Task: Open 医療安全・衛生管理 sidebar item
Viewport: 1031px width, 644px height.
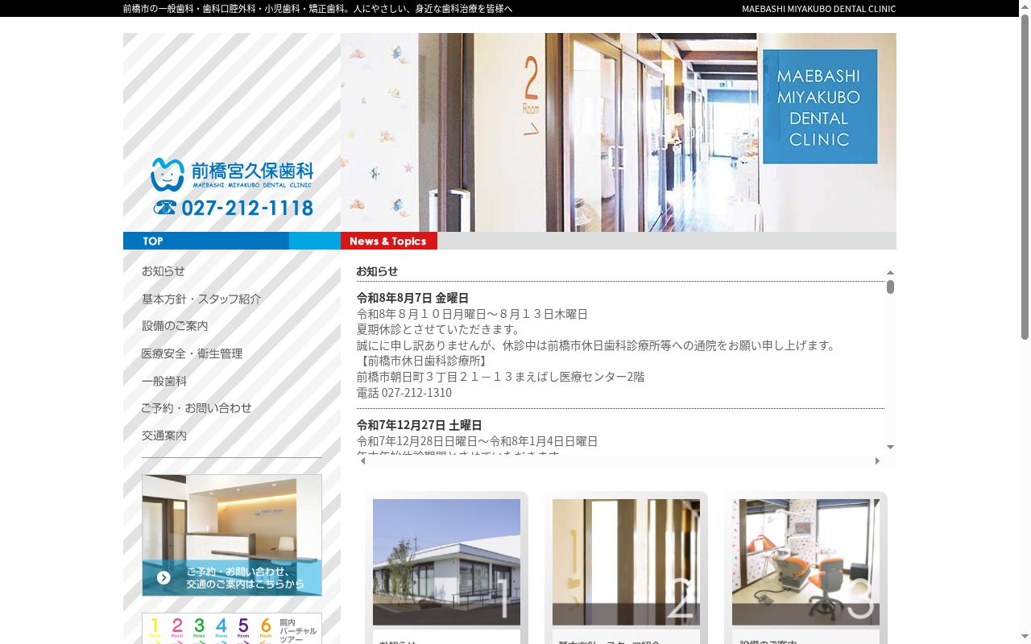Action: [192, 353]
